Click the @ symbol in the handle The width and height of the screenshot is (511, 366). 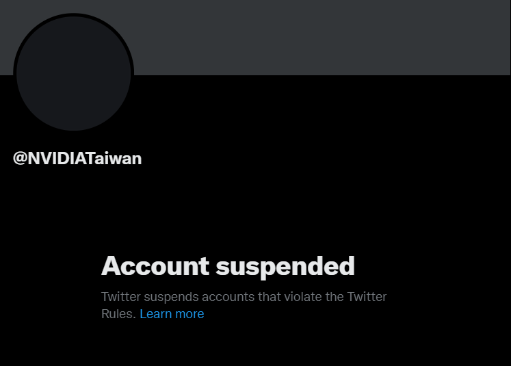click(20, 159)
